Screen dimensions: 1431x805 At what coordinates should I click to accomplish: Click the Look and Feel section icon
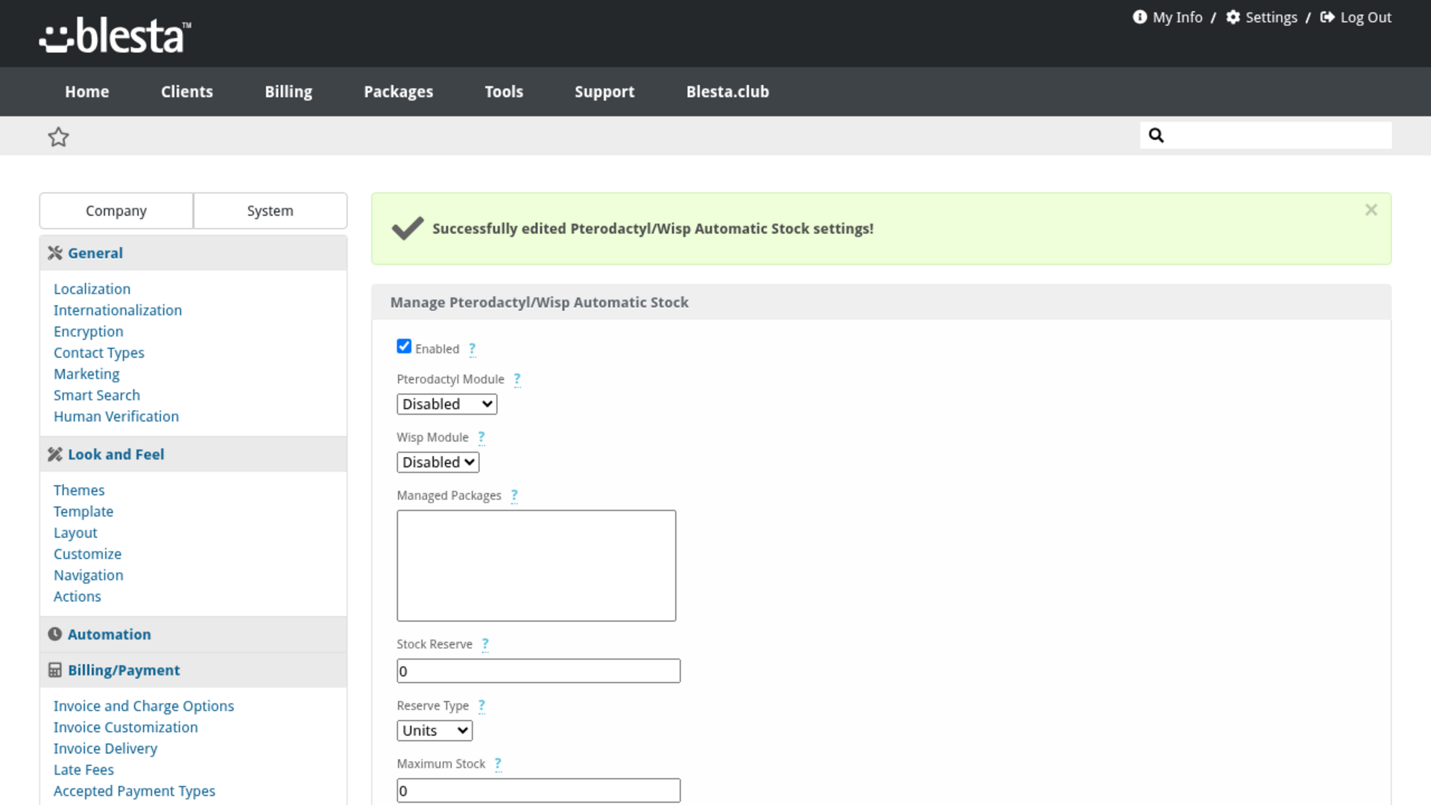(x=55, y=455)
